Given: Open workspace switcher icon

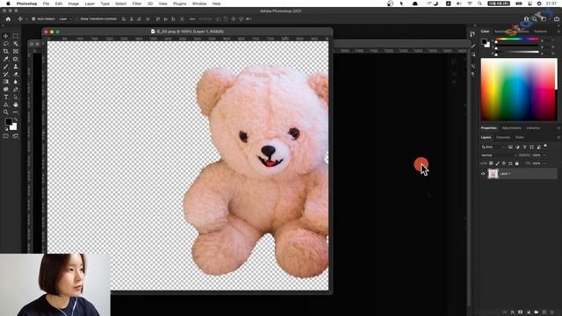Looking at the screenshot, I should [x=544, y=19].
